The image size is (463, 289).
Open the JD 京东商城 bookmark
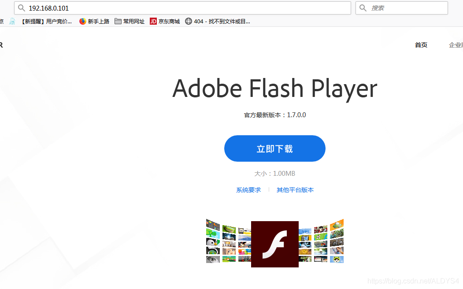(165, 21)
